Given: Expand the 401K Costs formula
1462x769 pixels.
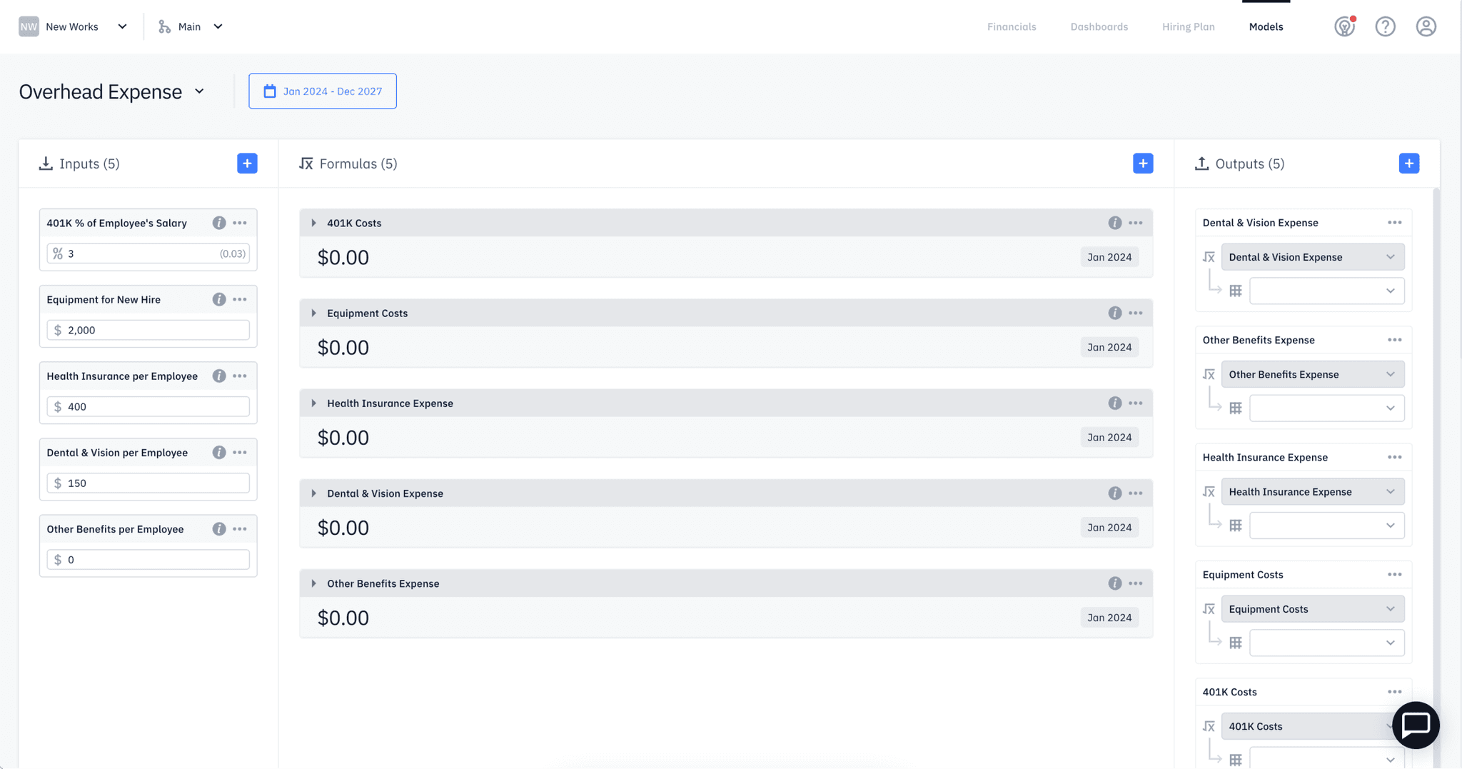Looking at the screenshot, I should pyautogui.click(x=314, y=223).
